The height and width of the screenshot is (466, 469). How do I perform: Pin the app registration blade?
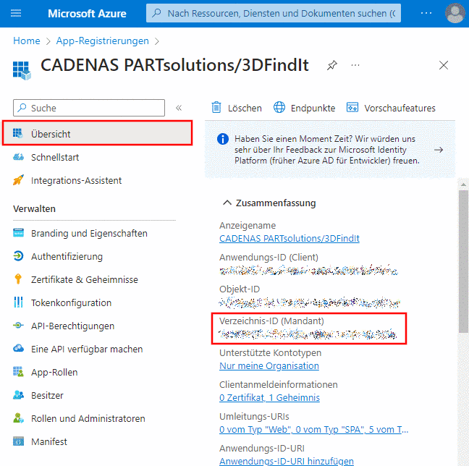pos(331,65)
